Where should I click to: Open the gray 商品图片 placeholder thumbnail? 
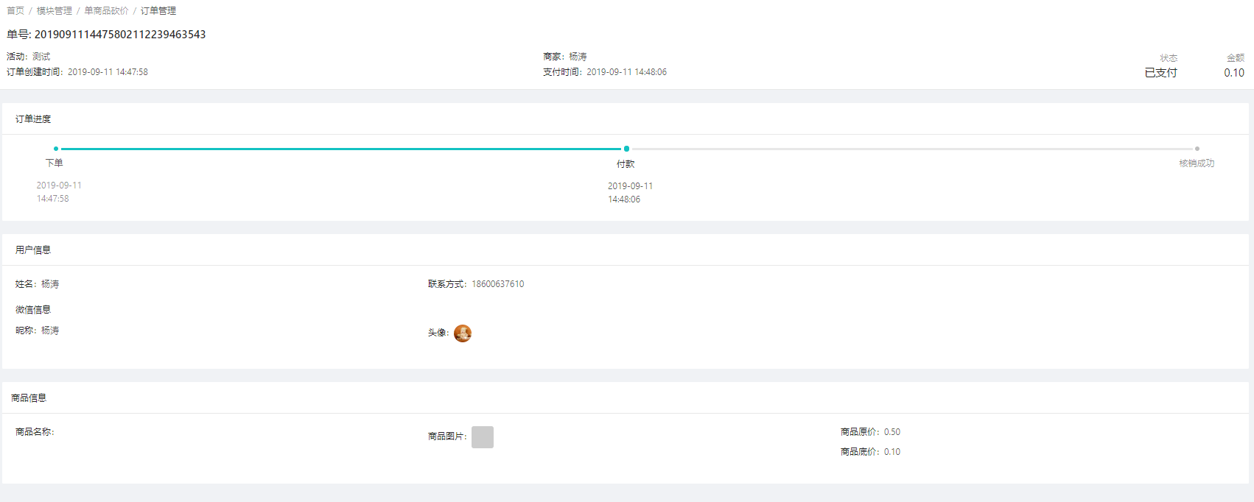point(483,437)
